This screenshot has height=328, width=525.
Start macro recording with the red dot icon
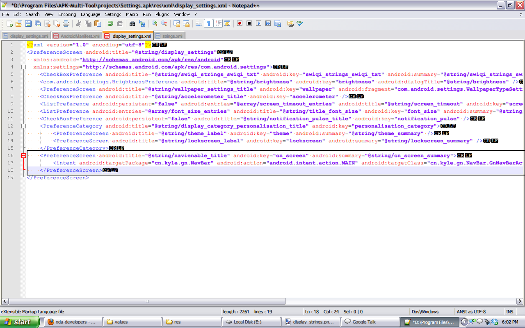point(240,23)
